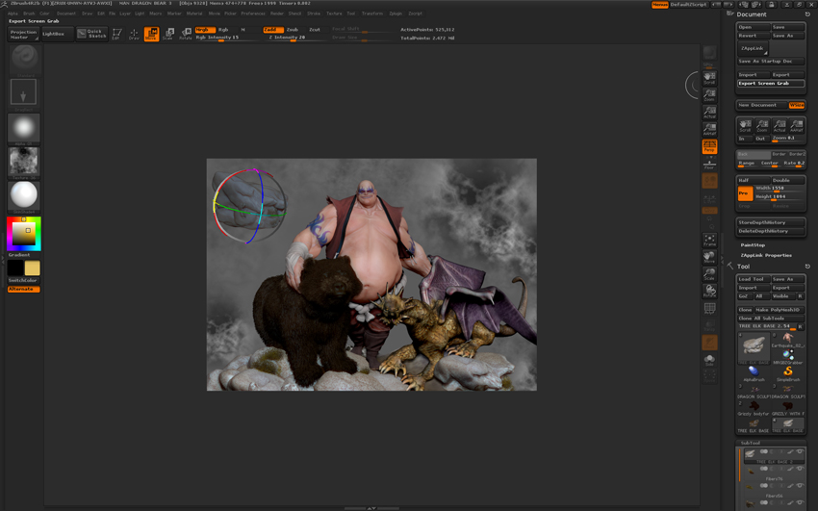
Task: Toggle visibility eye of TREE ELK BASE 2 subtool
Action: [799, 451]
